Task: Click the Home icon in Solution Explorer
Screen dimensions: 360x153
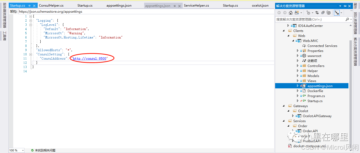Action: click(291, 13)
